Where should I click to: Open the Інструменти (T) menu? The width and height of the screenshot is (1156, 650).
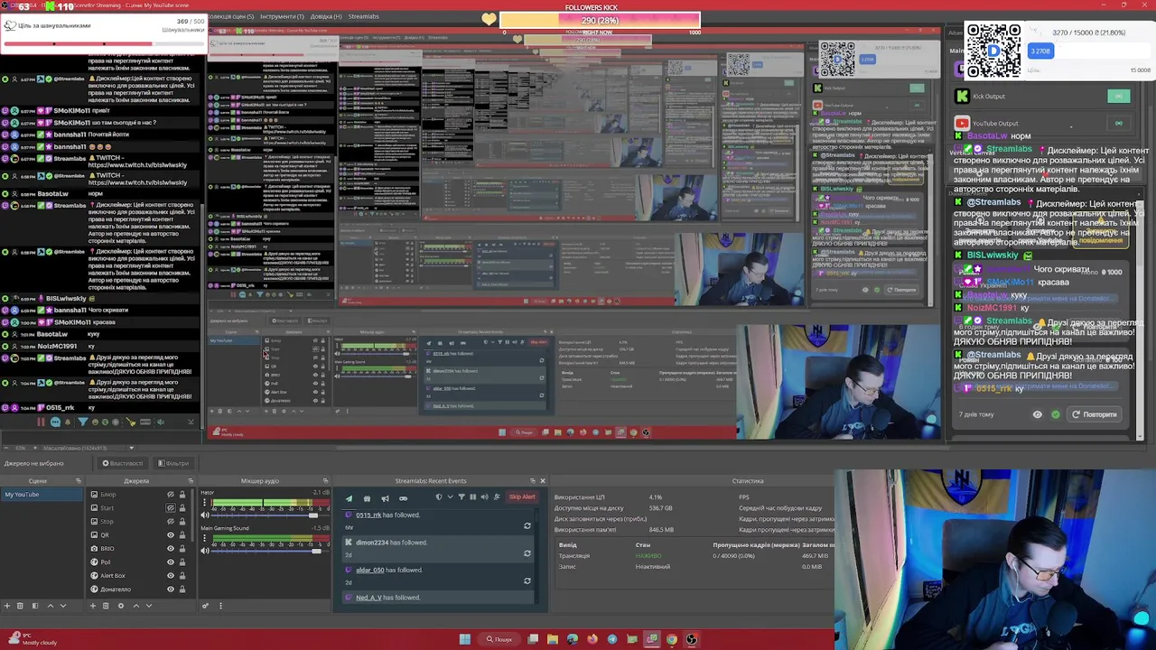[282, 16]
